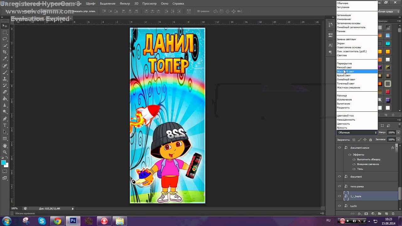402x226 pixels.
Task: Select the Clone Stamp tool
Action: (5, 79)
